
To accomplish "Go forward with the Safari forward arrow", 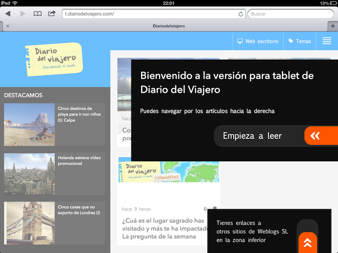I will pyautogui.click(x=23, y=14).
